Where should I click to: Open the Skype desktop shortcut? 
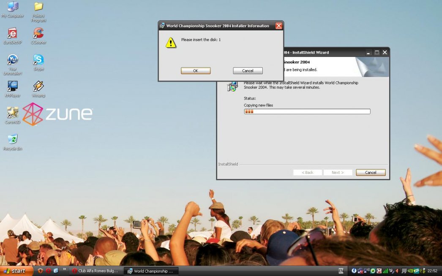tap(38, 60)
